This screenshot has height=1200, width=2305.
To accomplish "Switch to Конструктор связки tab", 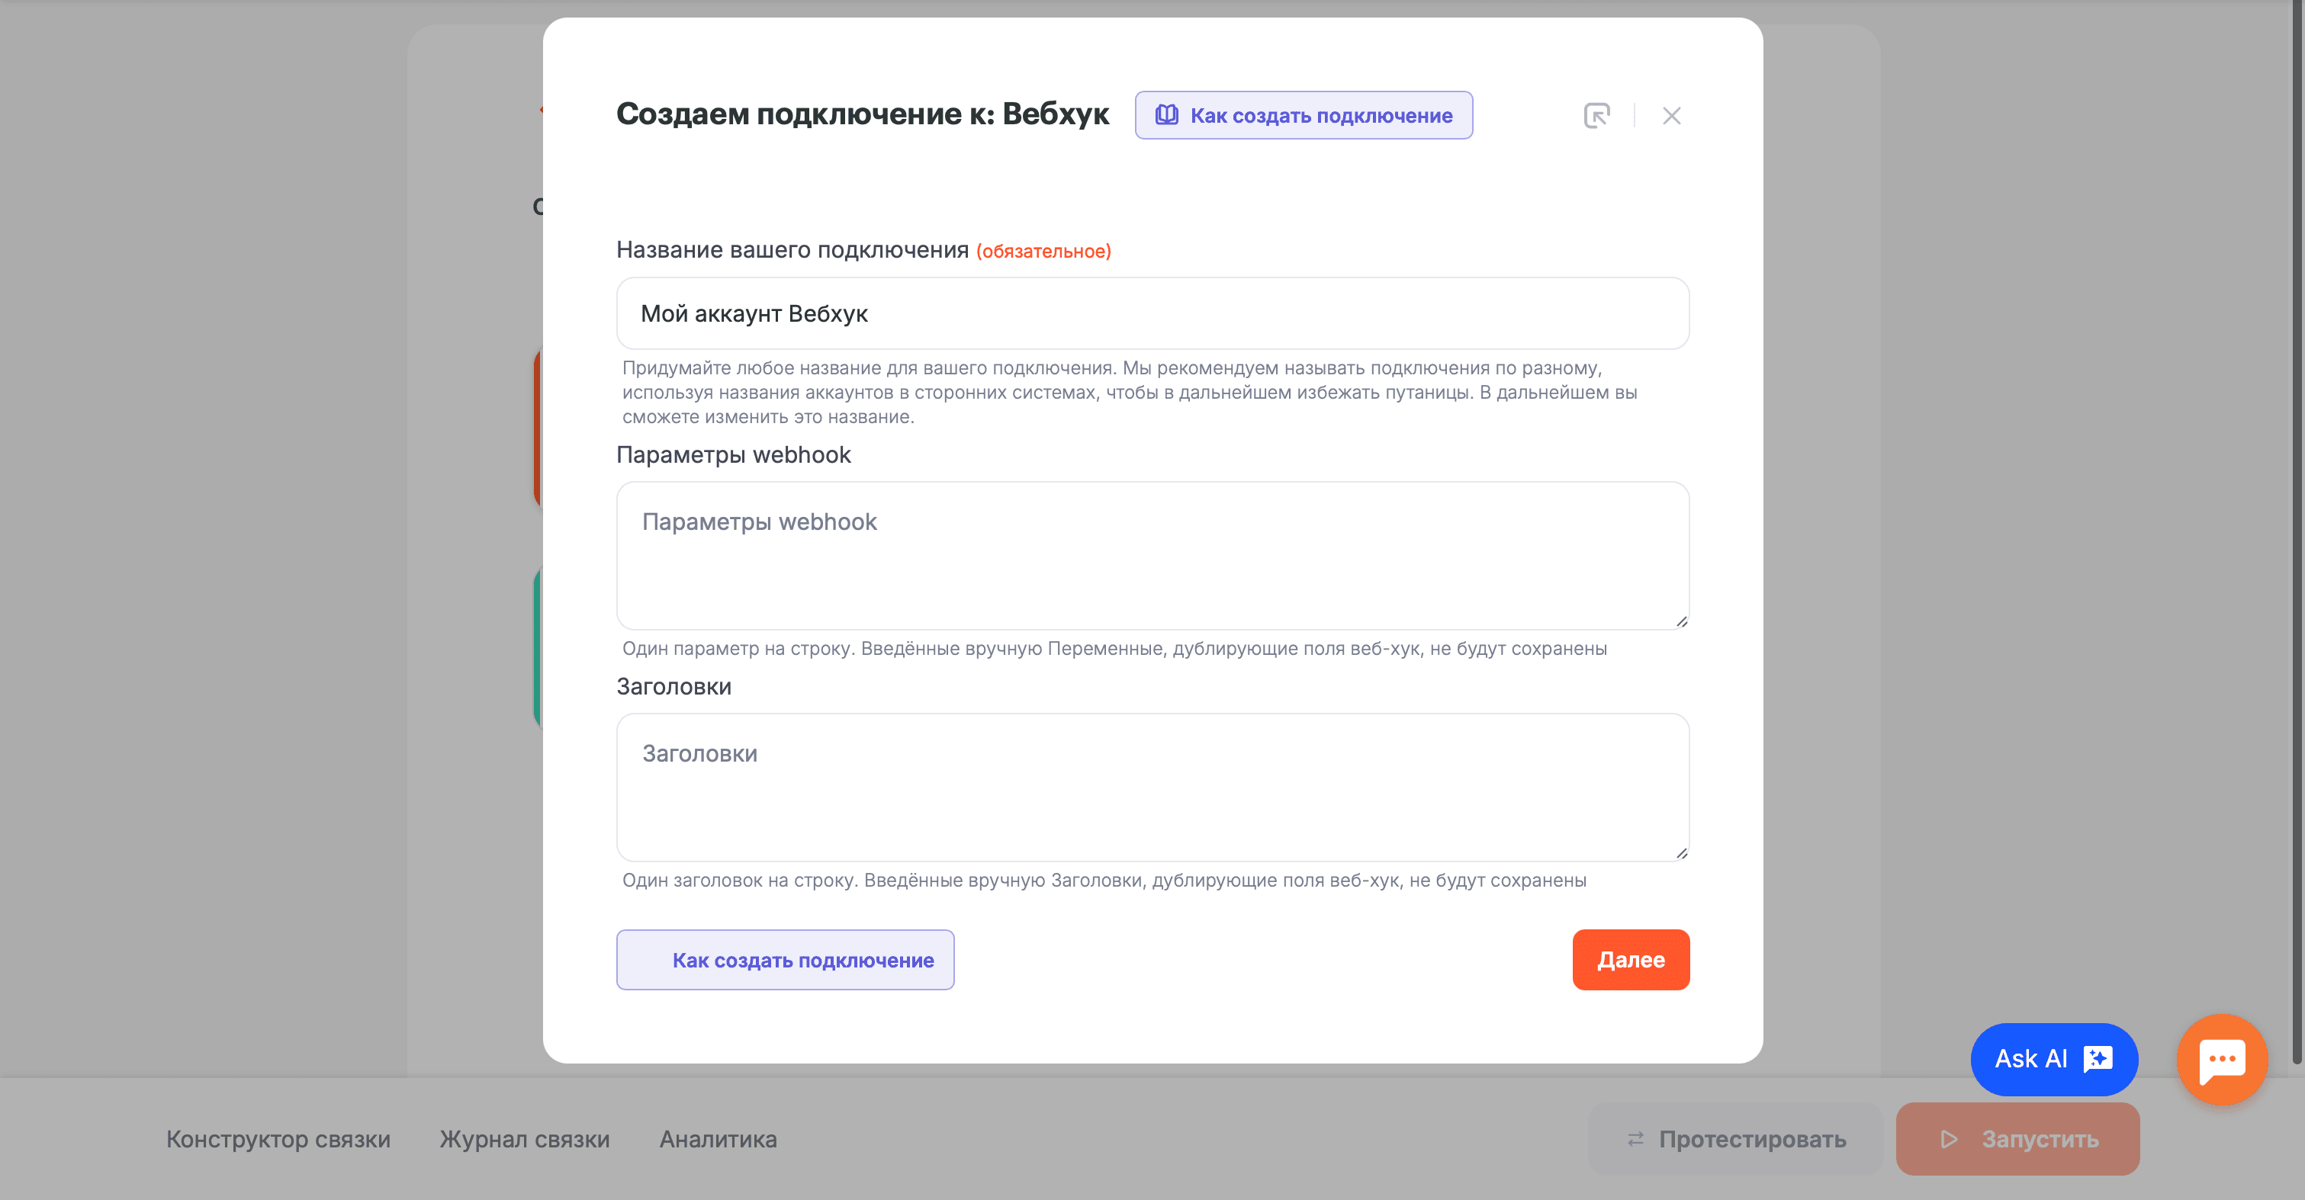I will (x=278, y=1138).
